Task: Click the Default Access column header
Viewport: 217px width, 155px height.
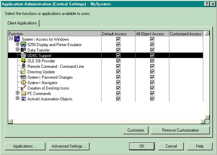Action: [118, 34]
